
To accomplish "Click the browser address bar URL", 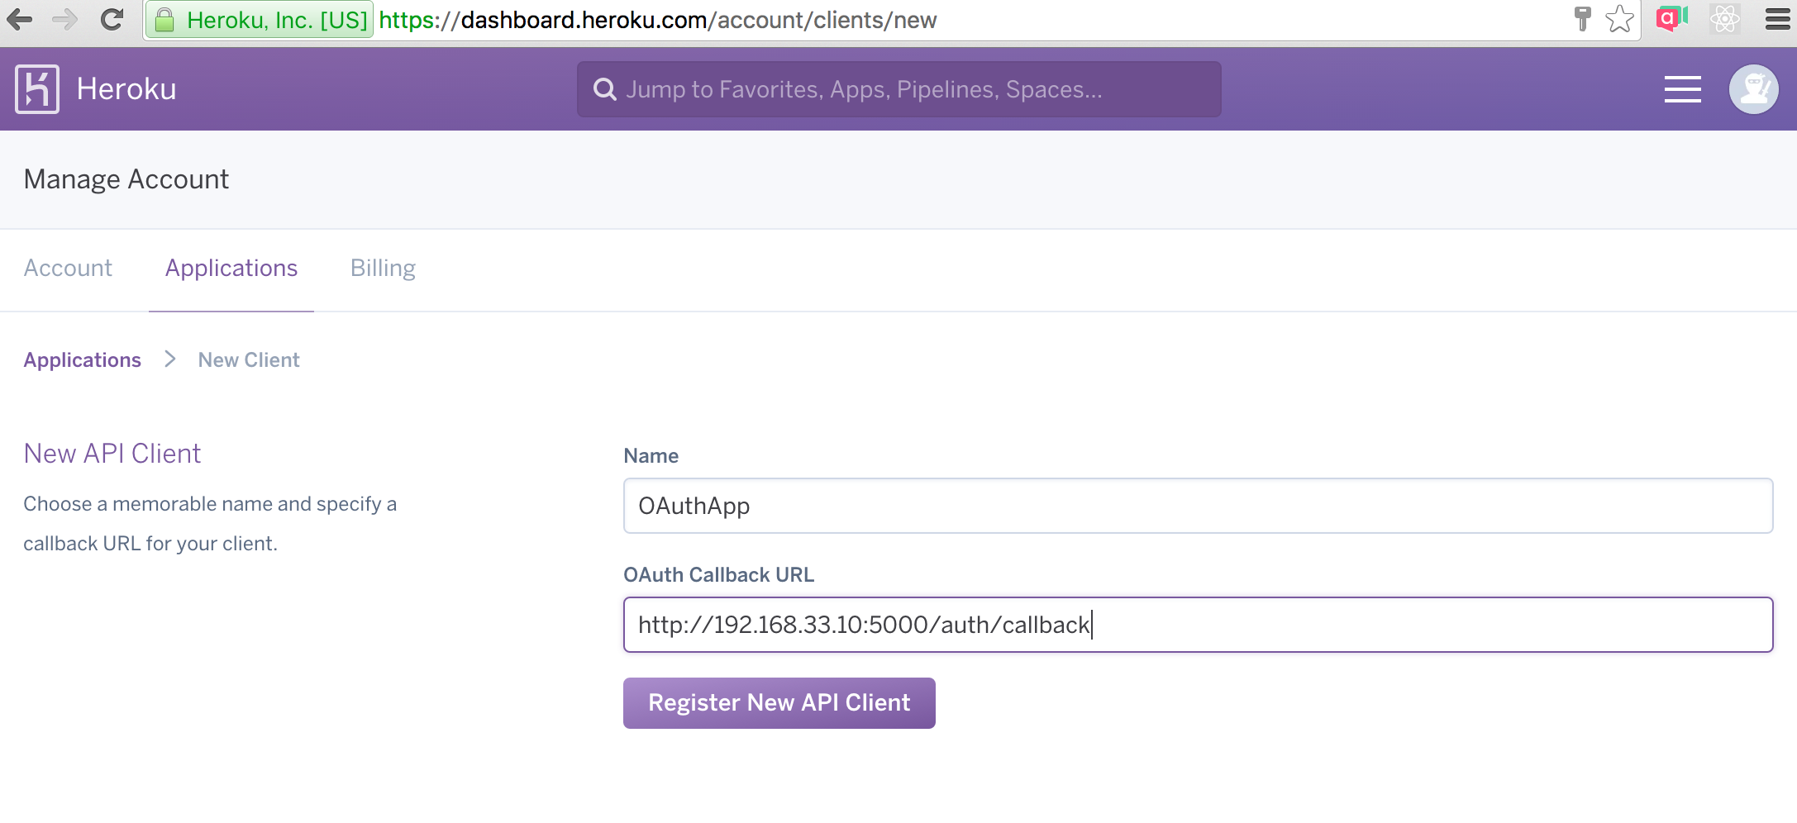I will pyautogui.click(x=658, y=20).
